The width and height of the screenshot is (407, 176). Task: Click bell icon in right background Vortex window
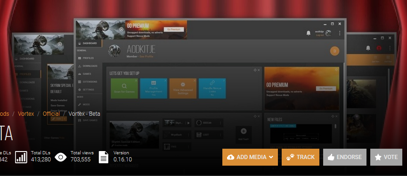coord(368,48)
